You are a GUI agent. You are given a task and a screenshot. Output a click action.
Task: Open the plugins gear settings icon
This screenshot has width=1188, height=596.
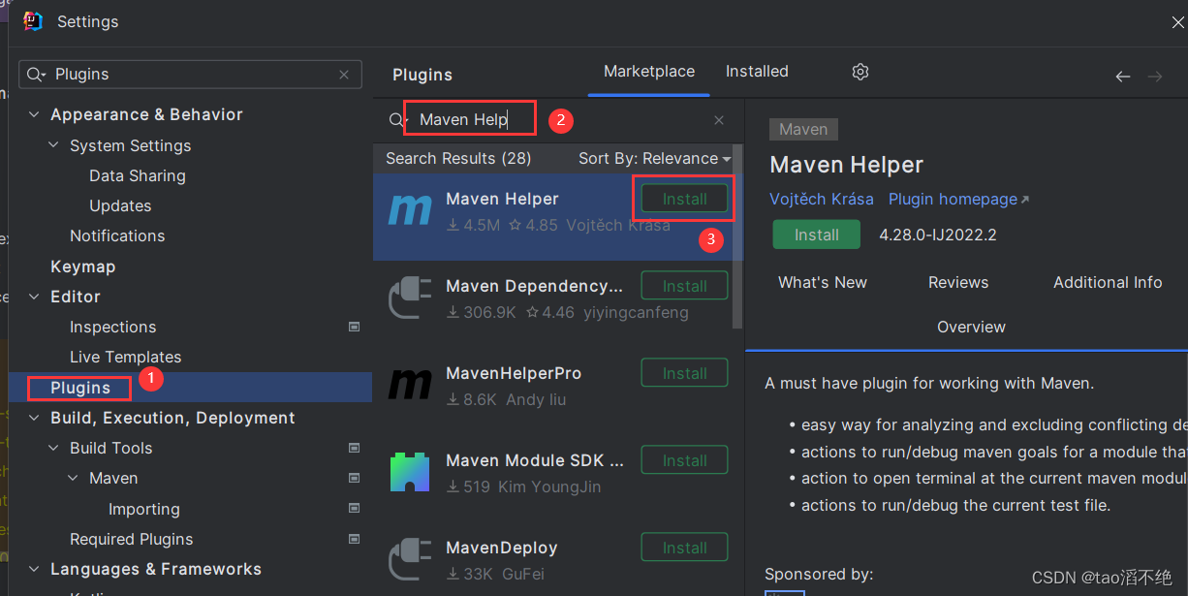coord(860,72)
